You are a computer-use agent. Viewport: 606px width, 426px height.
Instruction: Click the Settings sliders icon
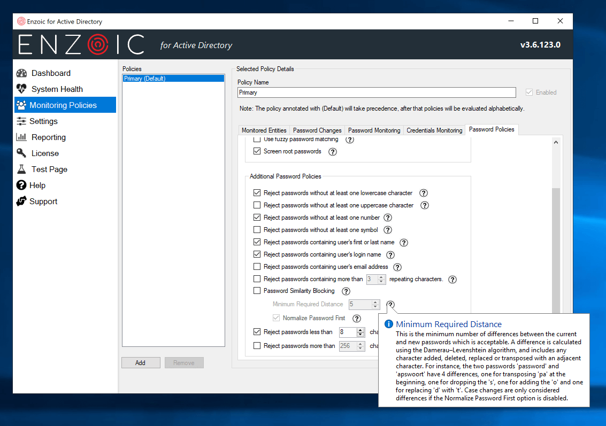click(x=21, y=121)
